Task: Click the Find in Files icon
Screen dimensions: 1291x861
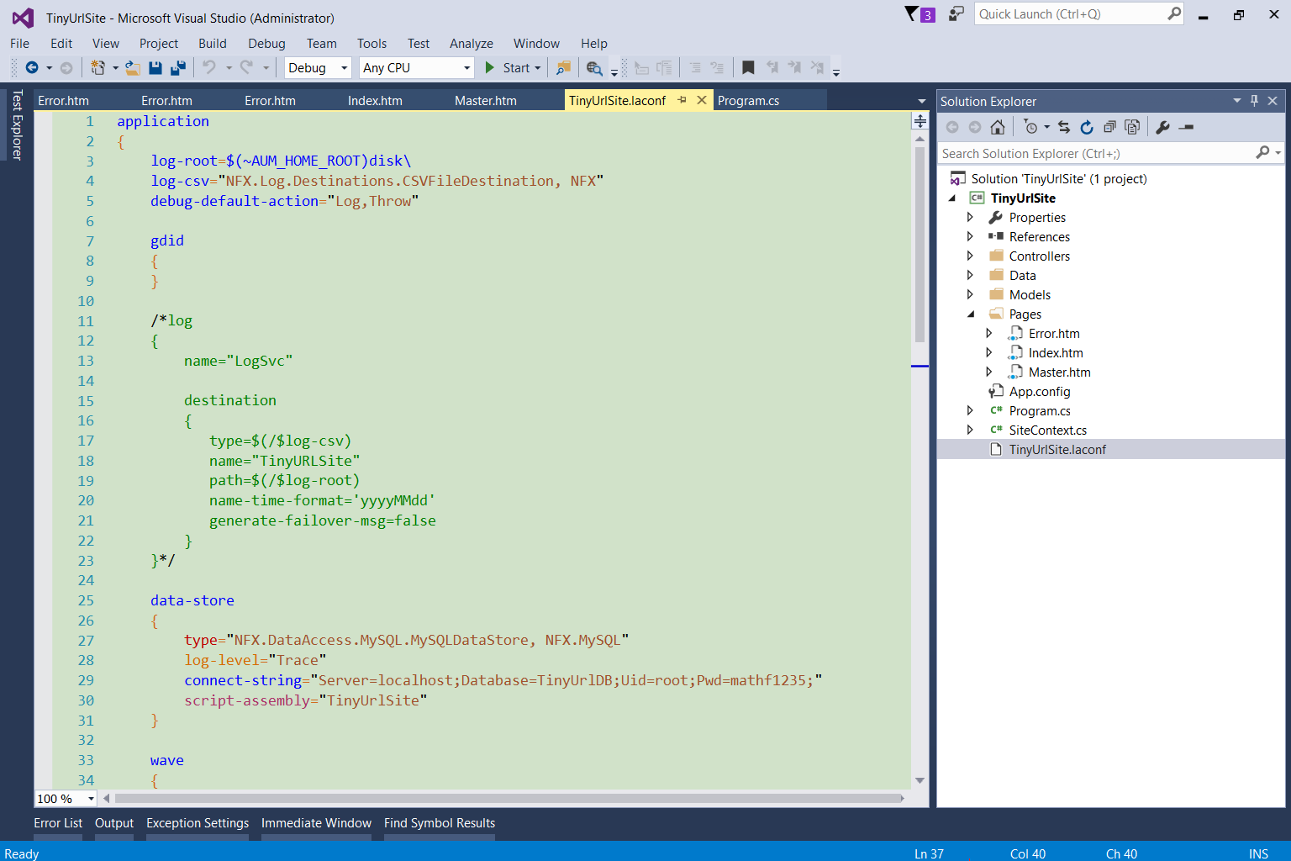Action: point(563,68)
